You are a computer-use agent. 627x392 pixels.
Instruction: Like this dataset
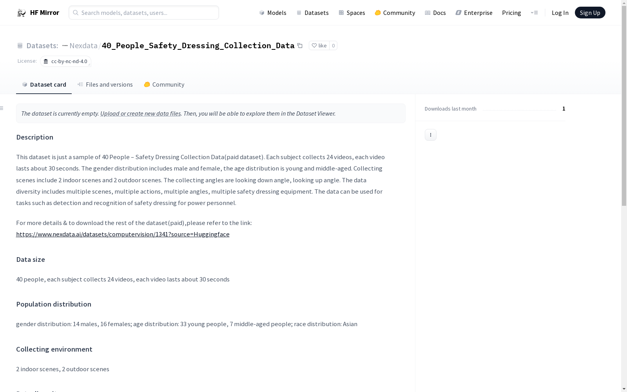pyautogui.click(x=319, y=45)
